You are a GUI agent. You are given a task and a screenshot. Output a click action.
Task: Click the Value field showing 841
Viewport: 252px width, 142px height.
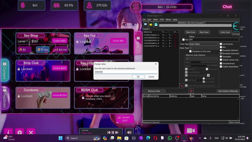pos(214,39)
